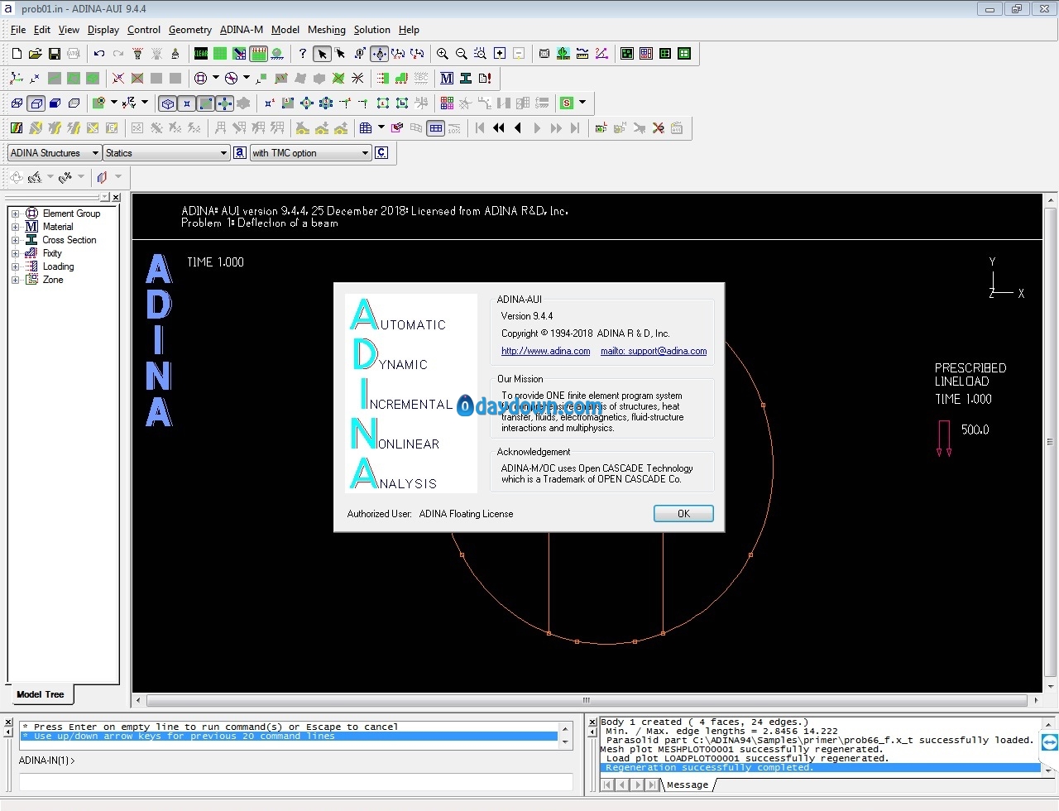Click the colored grid mesh icon

point(447,103)
